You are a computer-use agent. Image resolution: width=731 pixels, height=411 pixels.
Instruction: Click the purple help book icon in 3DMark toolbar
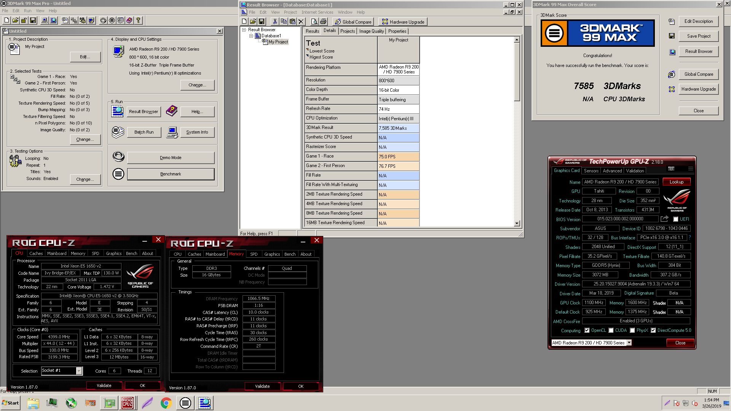tap(129, 21)
